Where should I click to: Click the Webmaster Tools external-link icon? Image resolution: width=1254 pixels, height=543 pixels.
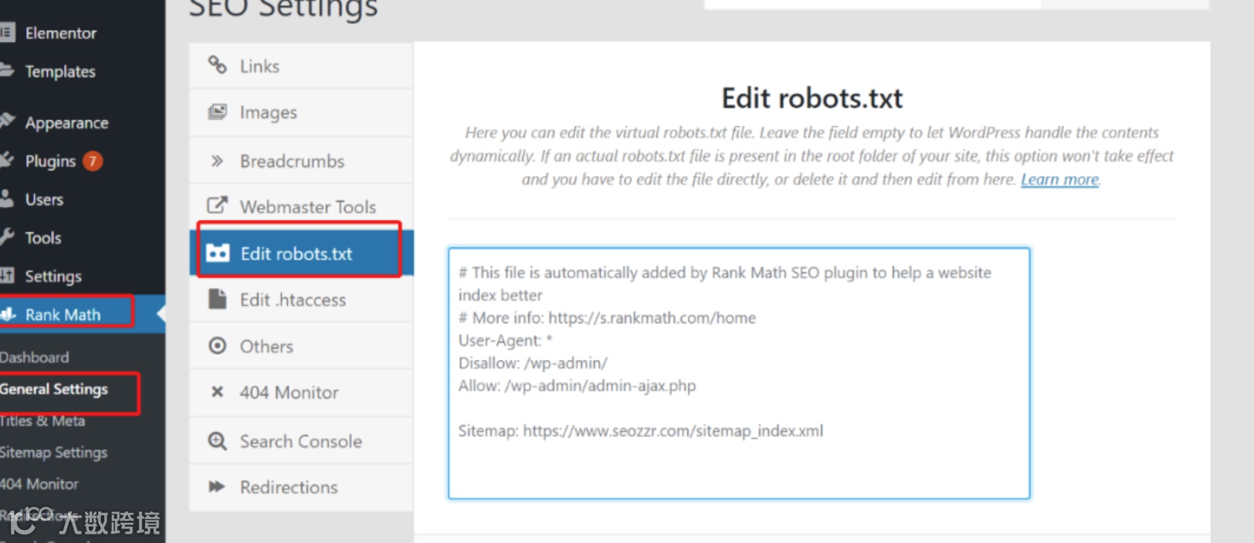(x=217, y=205)
